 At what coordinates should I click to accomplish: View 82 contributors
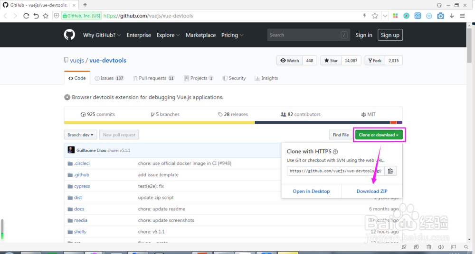tap(301, 114)
